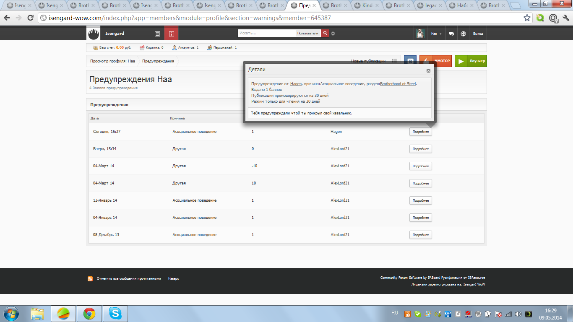Image resolution: width=573 pixels, height=322 pixels.
Task: Click the RSS feed icon in footer
Action: pos(90,278)
